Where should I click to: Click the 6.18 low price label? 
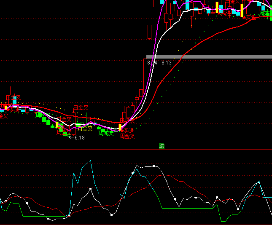point(79,138)
